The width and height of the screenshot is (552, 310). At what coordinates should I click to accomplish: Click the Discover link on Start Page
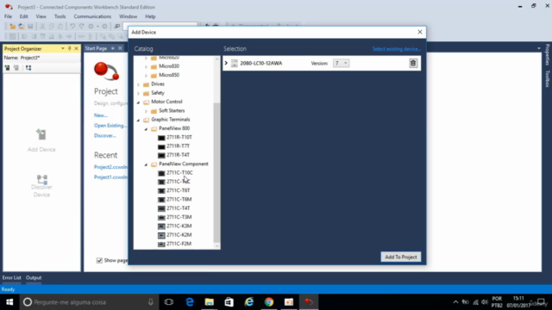(105, 136)
